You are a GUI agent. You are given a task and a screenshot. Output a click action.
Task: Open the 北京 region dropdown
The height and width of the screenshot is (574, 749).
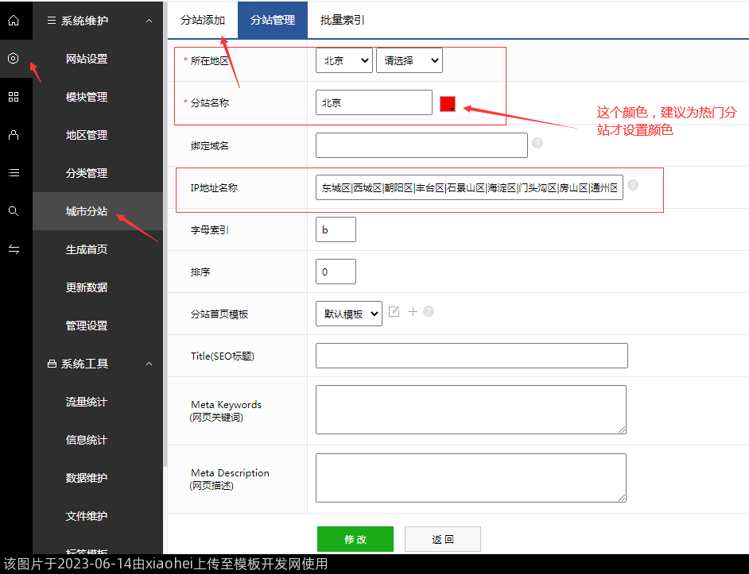pos(343,60)
